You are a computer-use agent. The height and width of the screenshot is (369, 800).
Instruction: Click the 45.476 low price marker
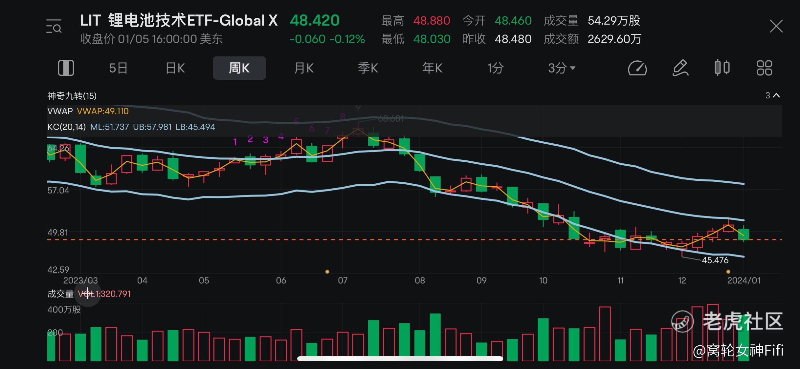[x=715, y=260]
